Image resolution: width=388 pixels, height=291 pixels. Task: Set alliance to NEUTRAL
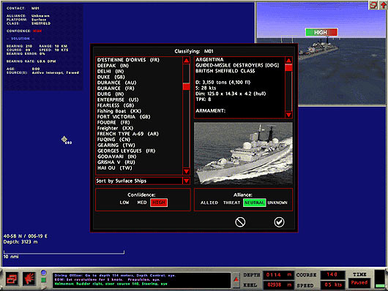(254, 203)
